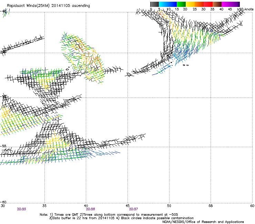Click the title text 'Rapidscat Winds(25KM)'
This screenshot has width=255, height=224.
[28, 6]
